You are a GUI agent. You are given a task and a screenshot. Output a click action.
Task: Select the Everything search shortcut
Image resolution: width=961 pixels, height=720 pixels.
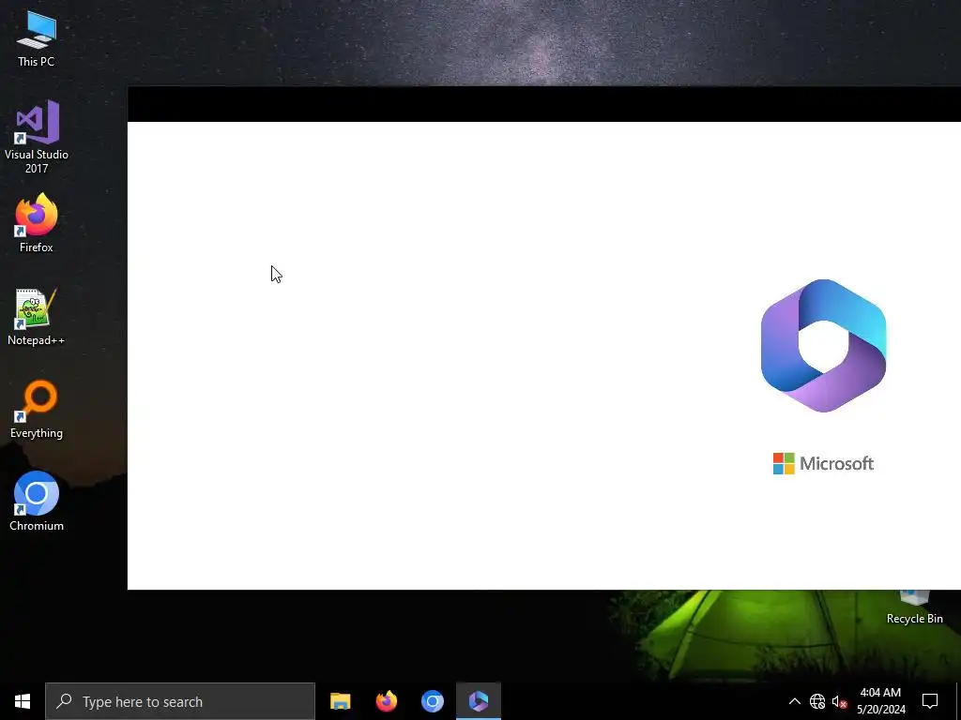(37, 410)
